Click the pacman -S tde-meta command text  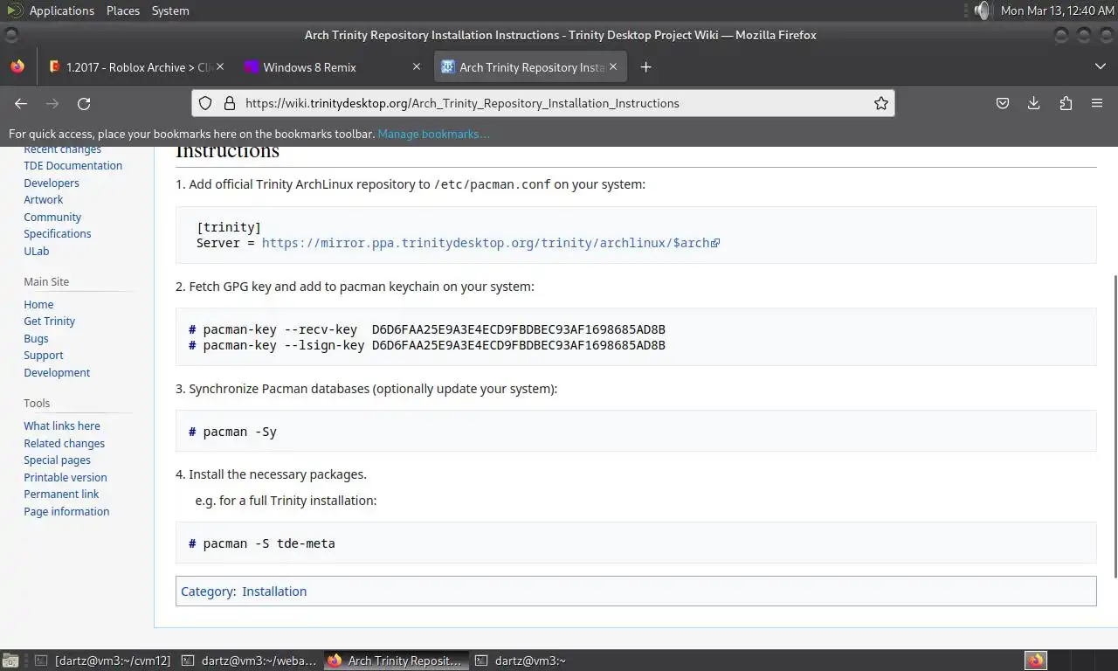tap(269, 543)
